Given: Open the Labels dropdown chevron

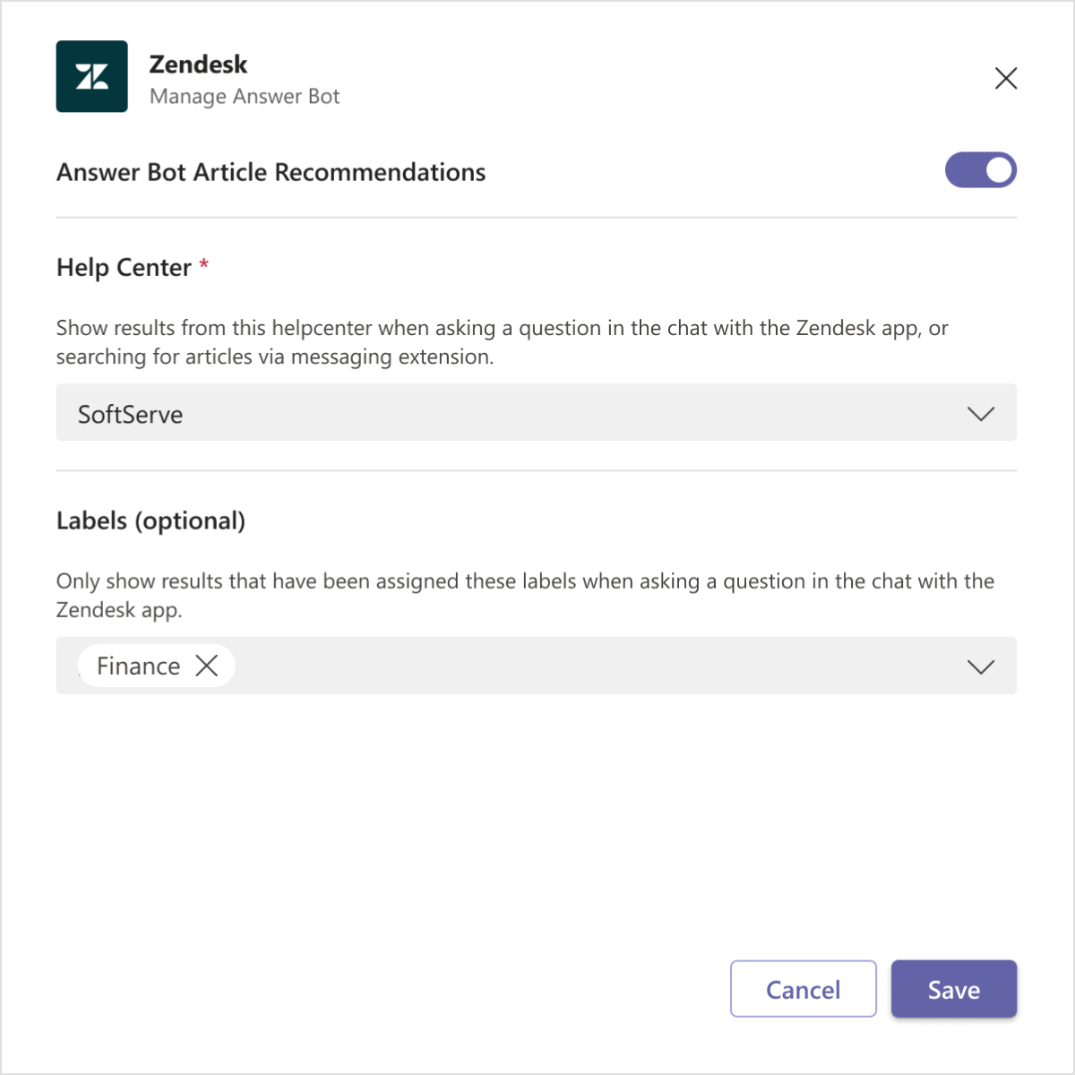Looking at the screenshot, I should (980, 666).
